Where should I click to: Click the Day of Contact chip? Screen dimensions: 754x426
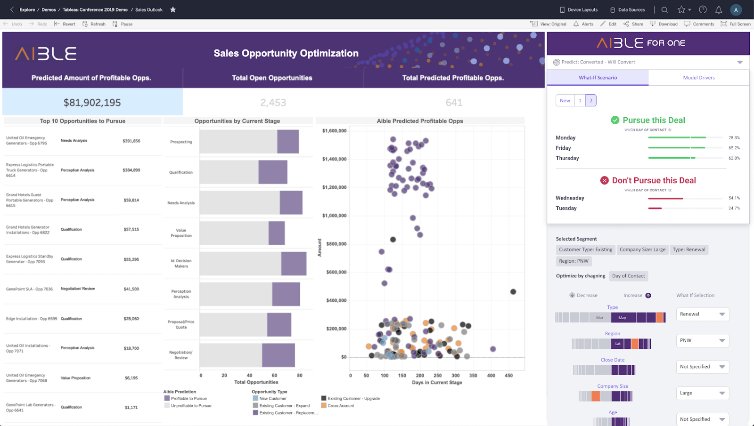628,276
